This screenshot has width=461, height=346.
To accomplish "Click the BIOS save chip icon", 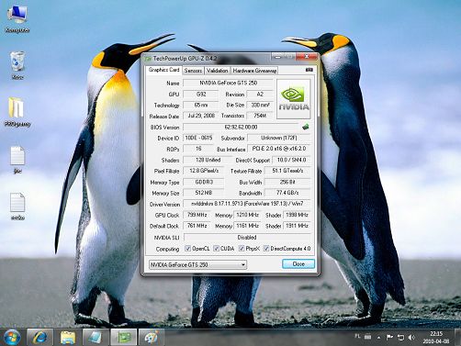I will coord(306,127).
